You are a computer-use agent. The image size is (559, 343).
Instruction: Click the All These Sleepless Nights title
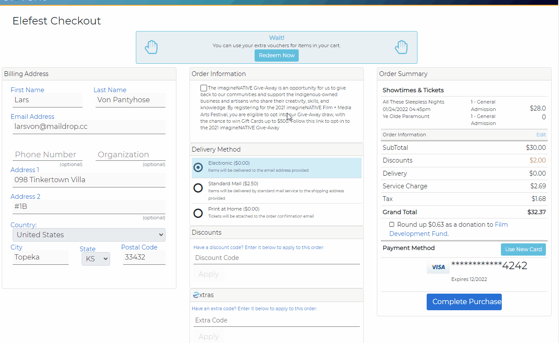414,102
